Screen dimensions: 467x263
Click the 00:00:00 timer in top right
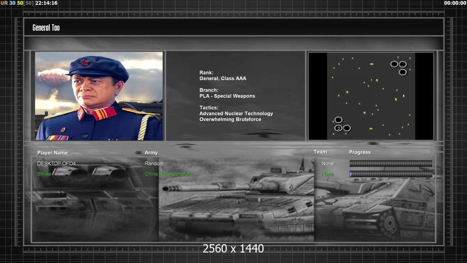pyautogui.click(x=455, y=3)
